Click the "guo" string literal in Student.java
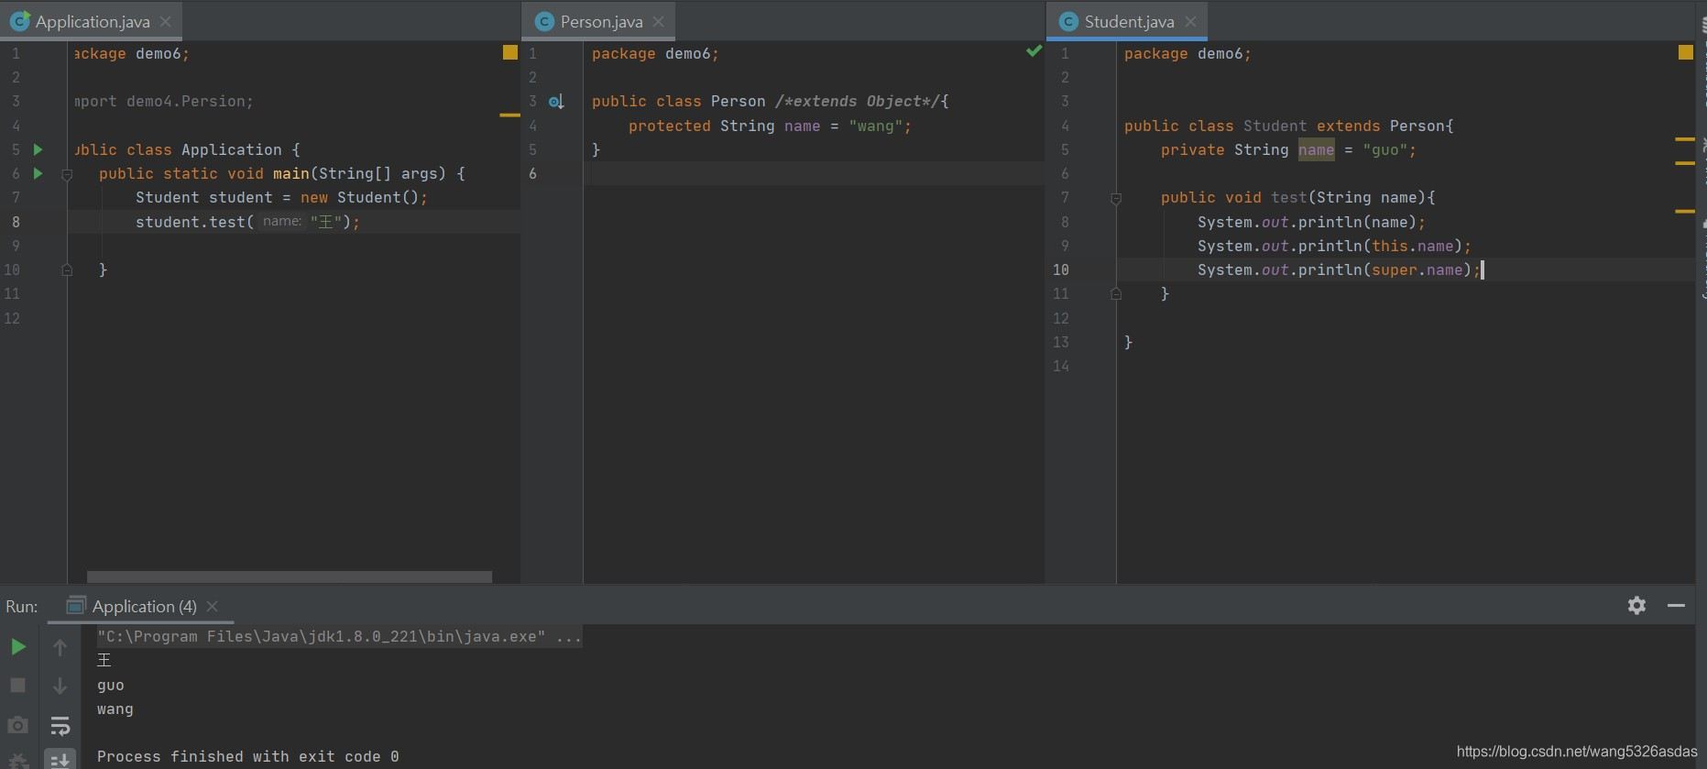 click(1384, 149)
